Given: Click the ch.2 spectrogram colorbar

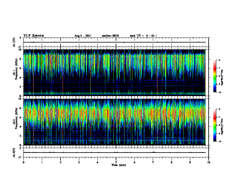Looking at the screenshot, I should click(x=215, y=125).
